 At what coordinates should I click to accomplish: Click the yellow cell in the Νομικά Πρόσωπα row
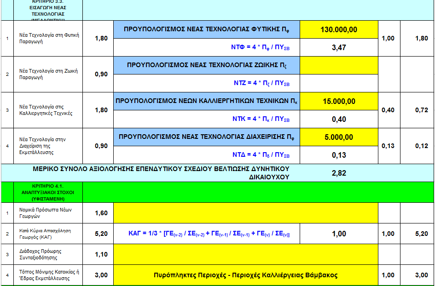point(246,213)
